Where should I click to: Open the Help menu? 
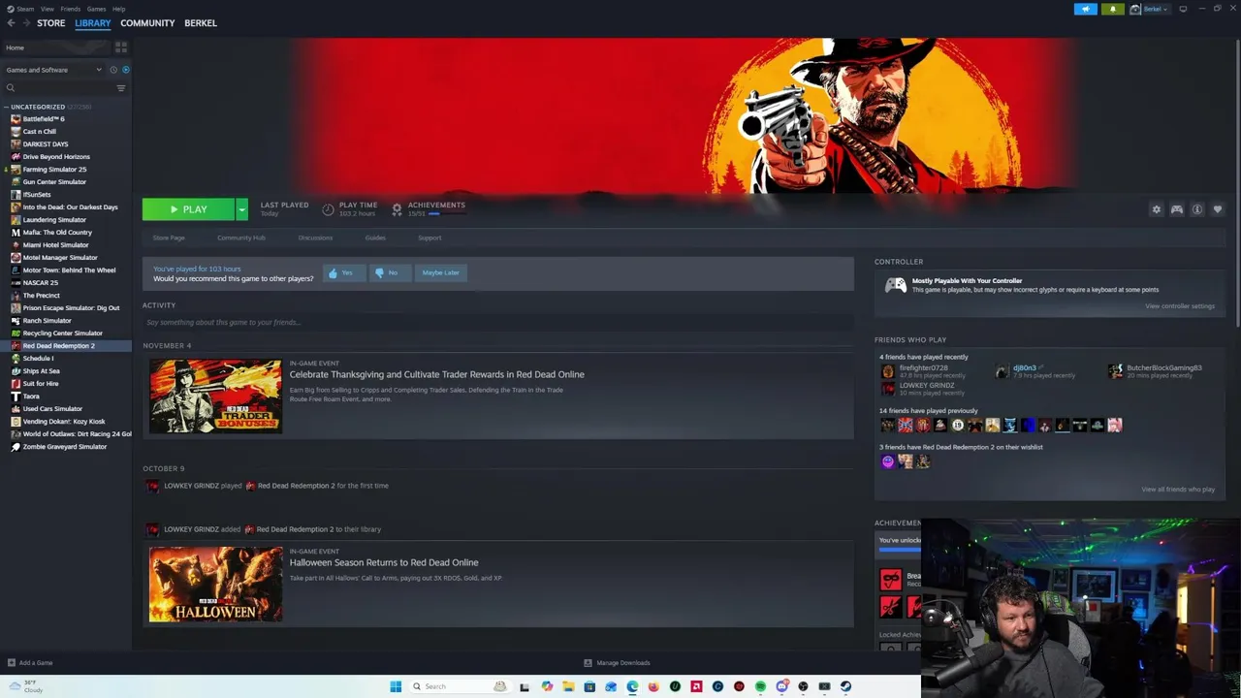[118, 9]
